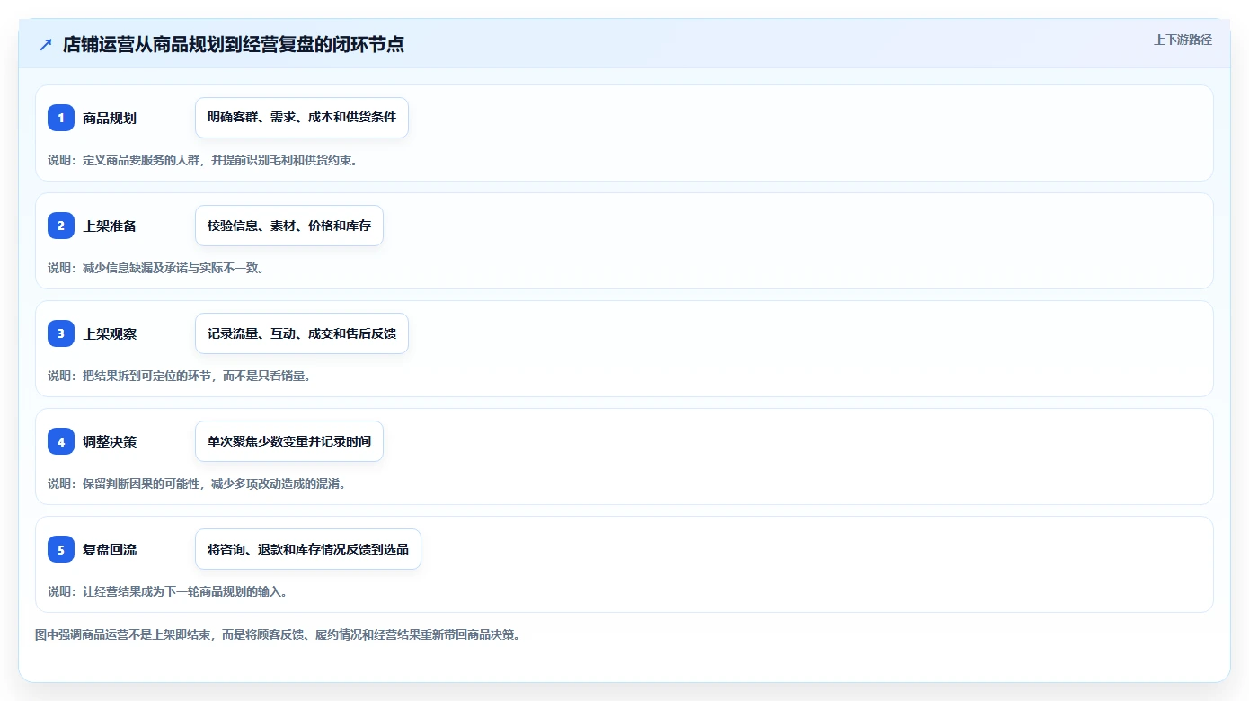Click the note 保留判断因果的可能性
This screenshot has width=1249, height=701.
(x=197, y=484)
